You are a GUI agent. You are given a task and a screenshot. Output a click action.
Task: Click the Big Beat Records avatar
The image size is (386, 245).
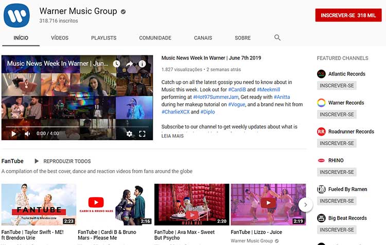[x=321, y=218]
